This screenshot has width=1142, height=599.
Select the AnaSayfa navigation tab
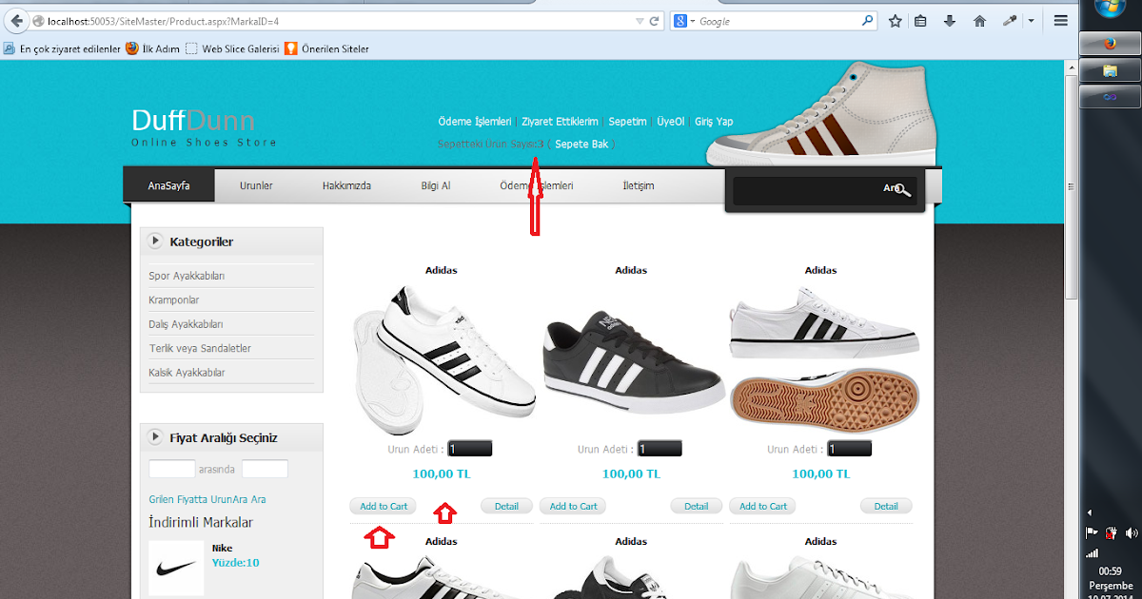click(x=168, y=185)
